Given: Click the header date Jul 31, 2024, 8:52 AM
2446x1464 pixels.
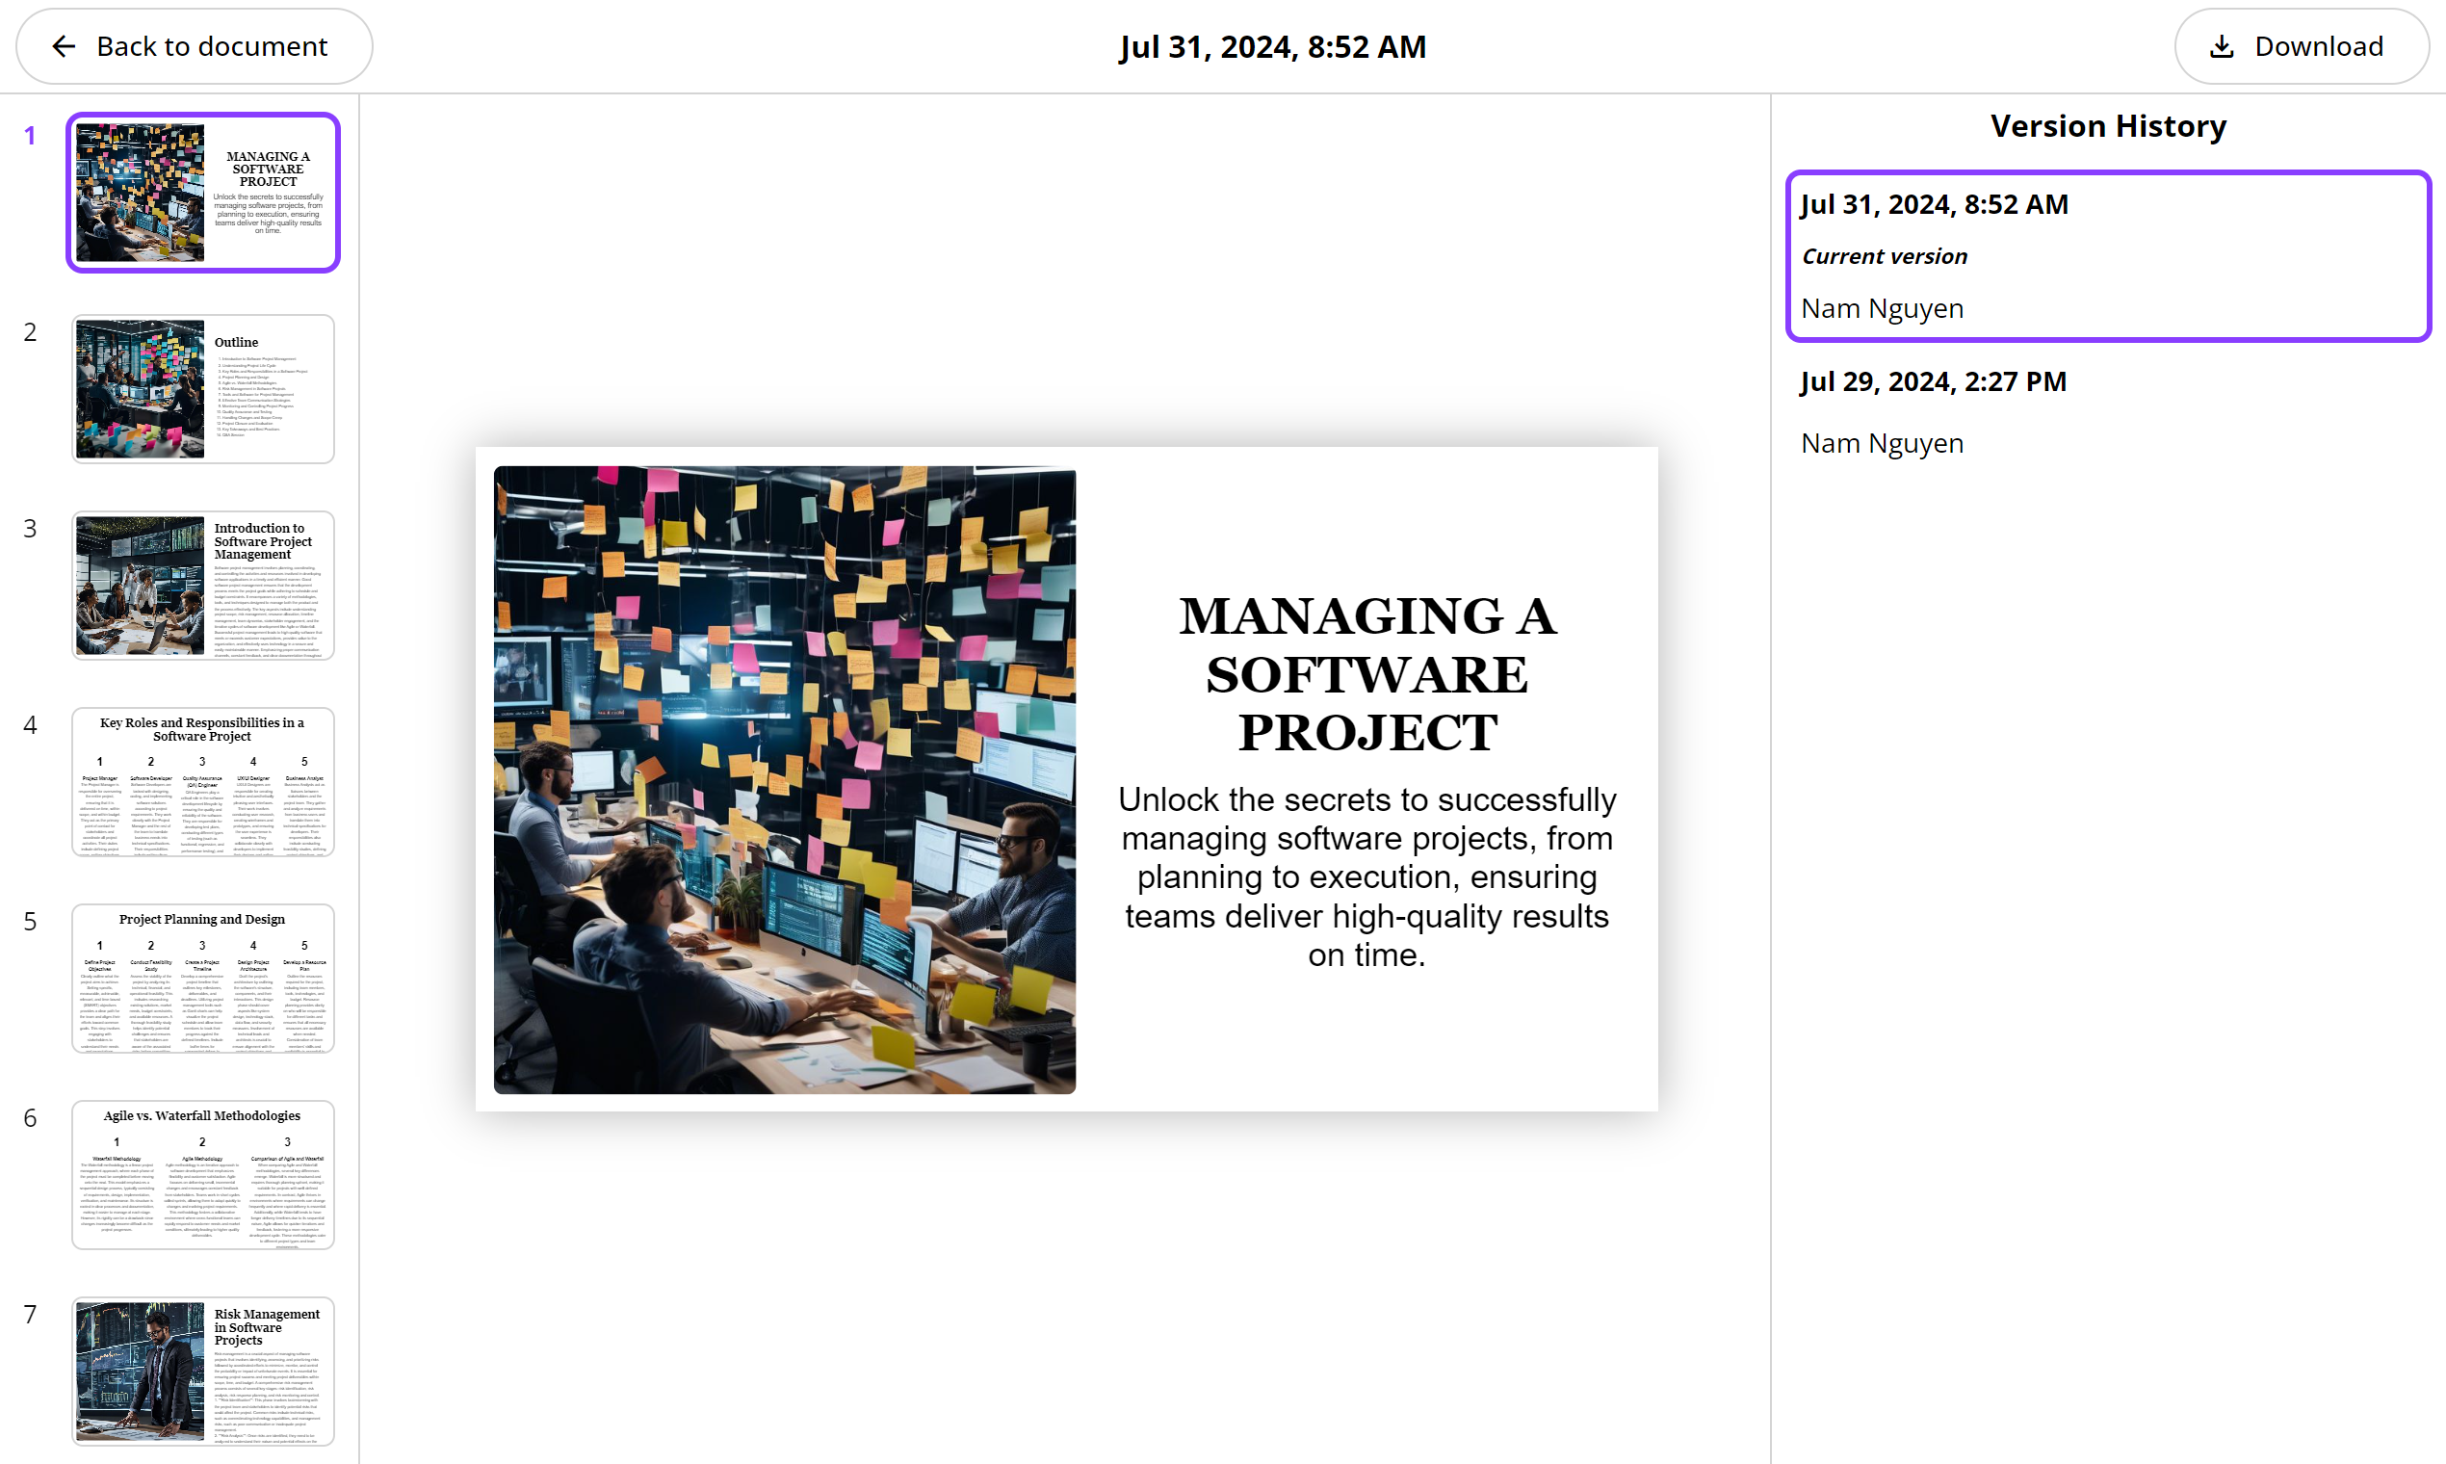Looking at the screenshot, I should [1272, 46].
